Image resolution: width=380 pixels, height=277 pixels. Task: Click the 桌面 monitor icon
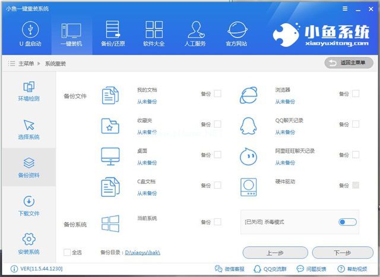click(x=110, y=157)
